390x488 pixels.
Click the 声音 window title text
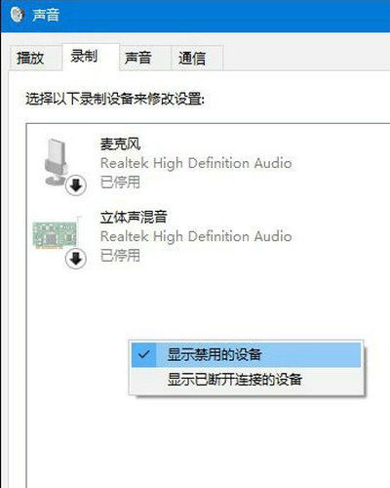pos(46,15)
